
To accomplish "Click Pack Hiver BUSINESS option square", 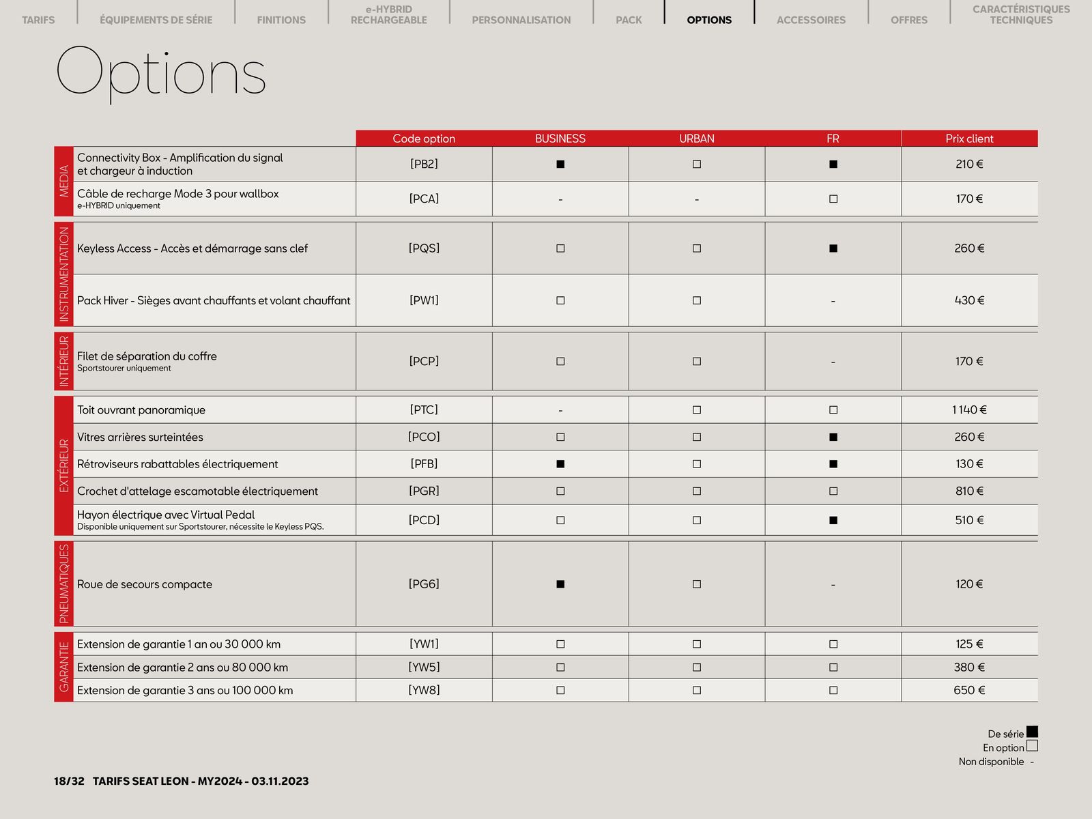I will 560,300.
